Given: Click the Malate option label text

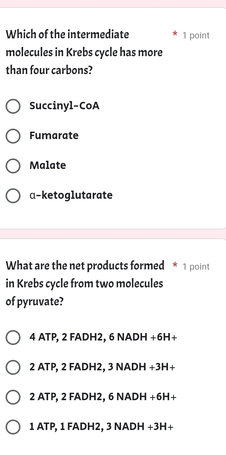Looking at the screenshot, I should click(x=48, y=166).
